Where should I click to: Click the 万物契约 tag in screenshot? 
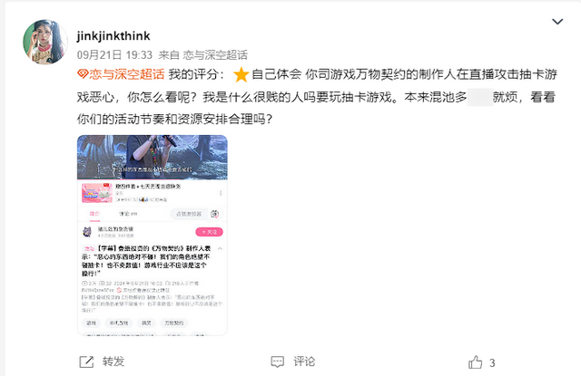173,323
